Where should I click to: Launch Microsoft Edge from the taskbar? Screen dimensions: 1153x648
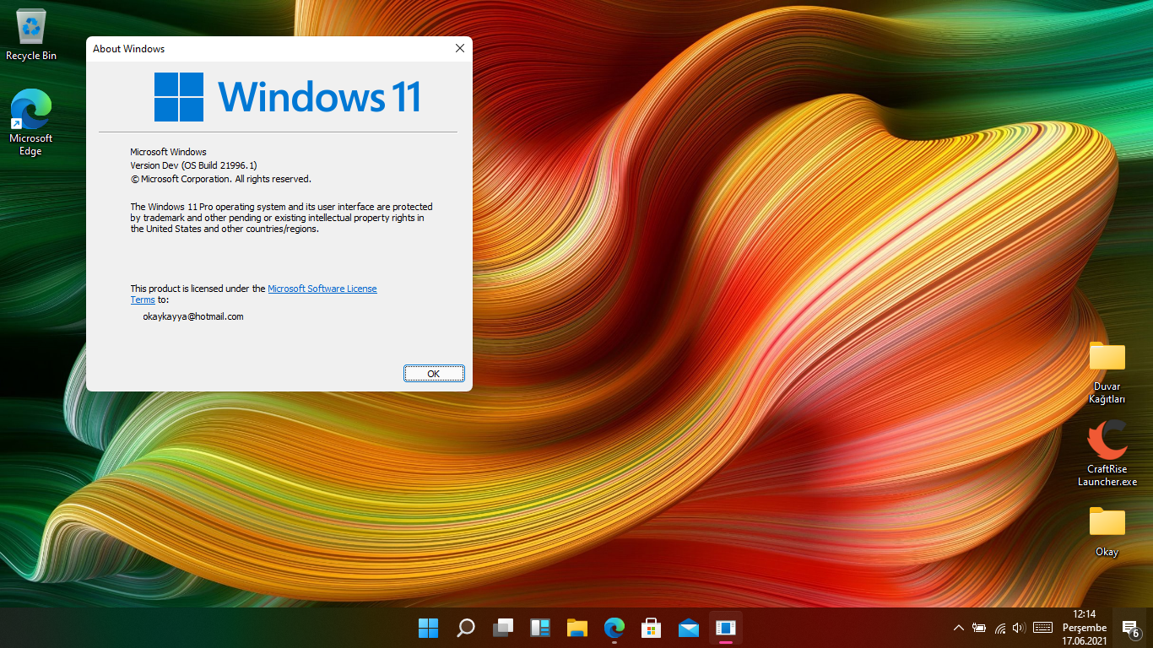pos(614,628)
